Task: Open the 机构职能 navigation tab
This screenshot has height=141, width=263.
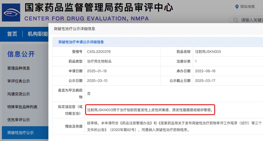Action: coord(38,34)
